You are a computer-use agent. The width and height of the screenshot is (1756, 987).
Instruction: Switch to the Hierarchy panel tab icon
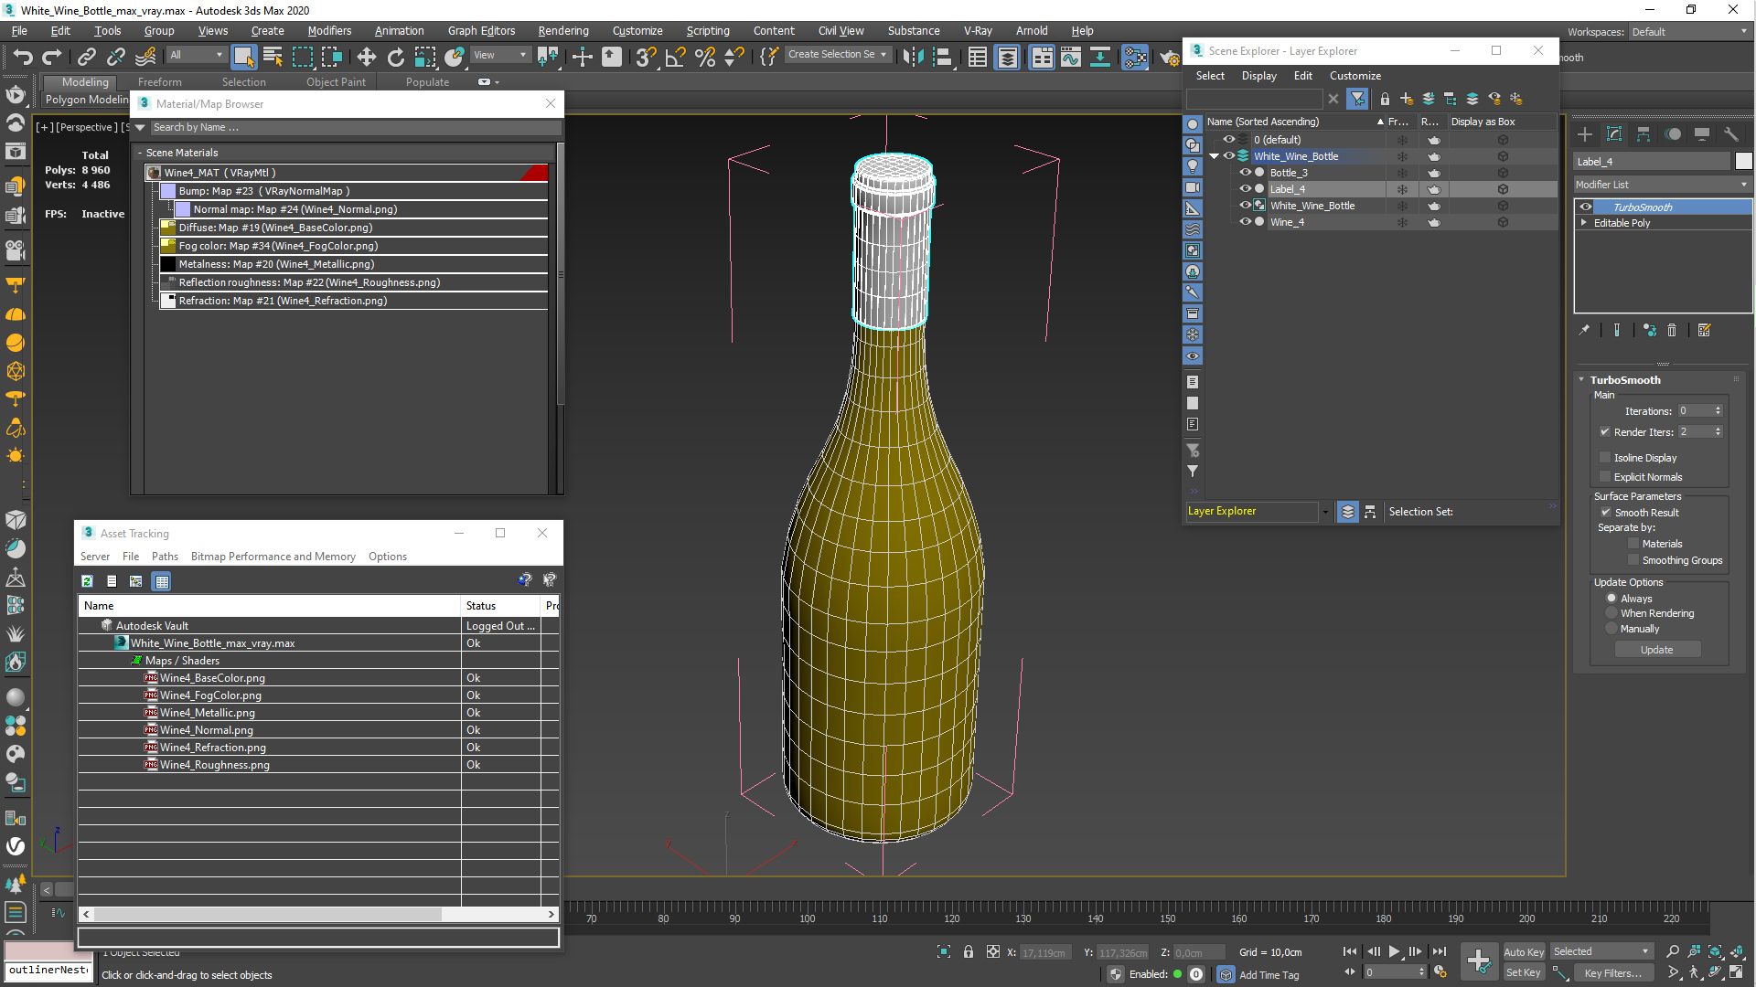point(1644,134)
